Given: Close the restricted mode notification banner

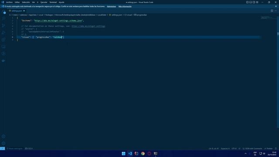Looking at the screenshot, I should click(276, 7).
